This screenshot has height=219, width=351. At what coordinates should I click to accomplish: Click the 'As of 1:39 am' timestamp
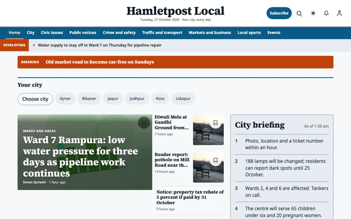[316, 126]
